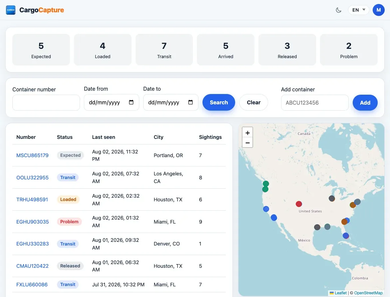Viewport: 390px width, 297px height.
Task: Click the City column header
Action: point(159,137)
